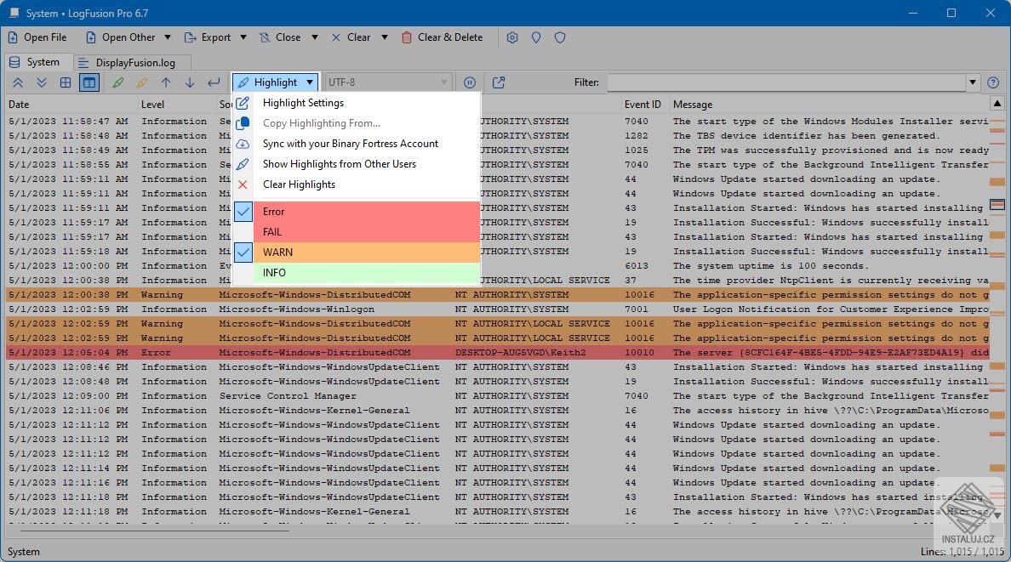This screenshot has height=562, width=1011.
Task: Uncheck the WARN highlight rule
Action: 243,252
